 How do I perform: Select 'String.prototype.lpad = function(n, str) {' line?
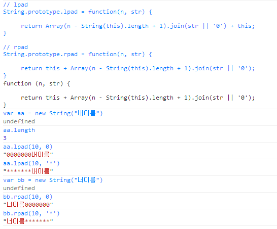(x=78, y=12)
